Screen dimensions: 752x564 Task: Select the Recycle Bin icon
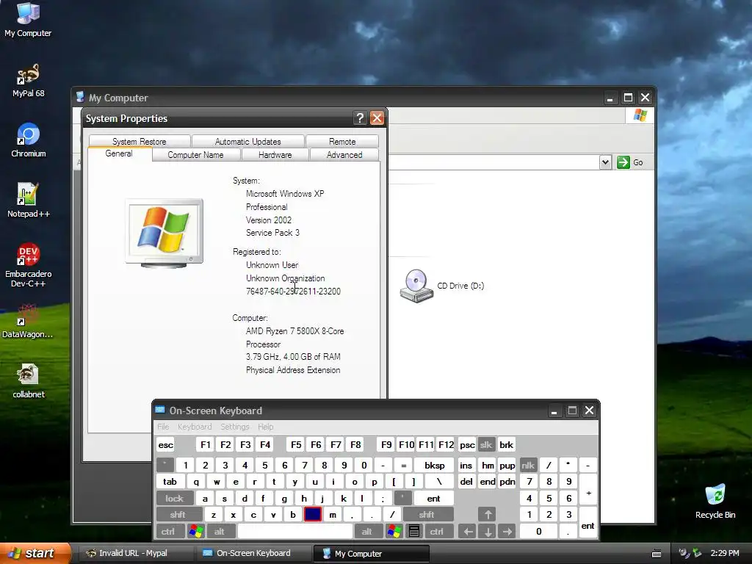tap(715, 502)
